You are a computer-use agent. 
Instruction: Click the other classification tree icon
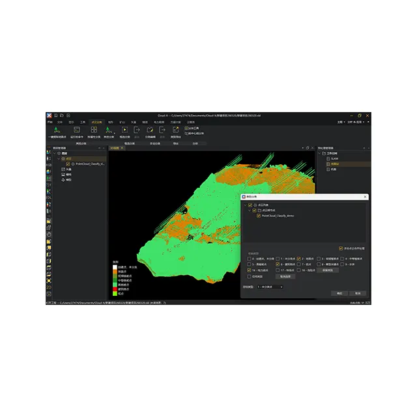coord(108,130)
